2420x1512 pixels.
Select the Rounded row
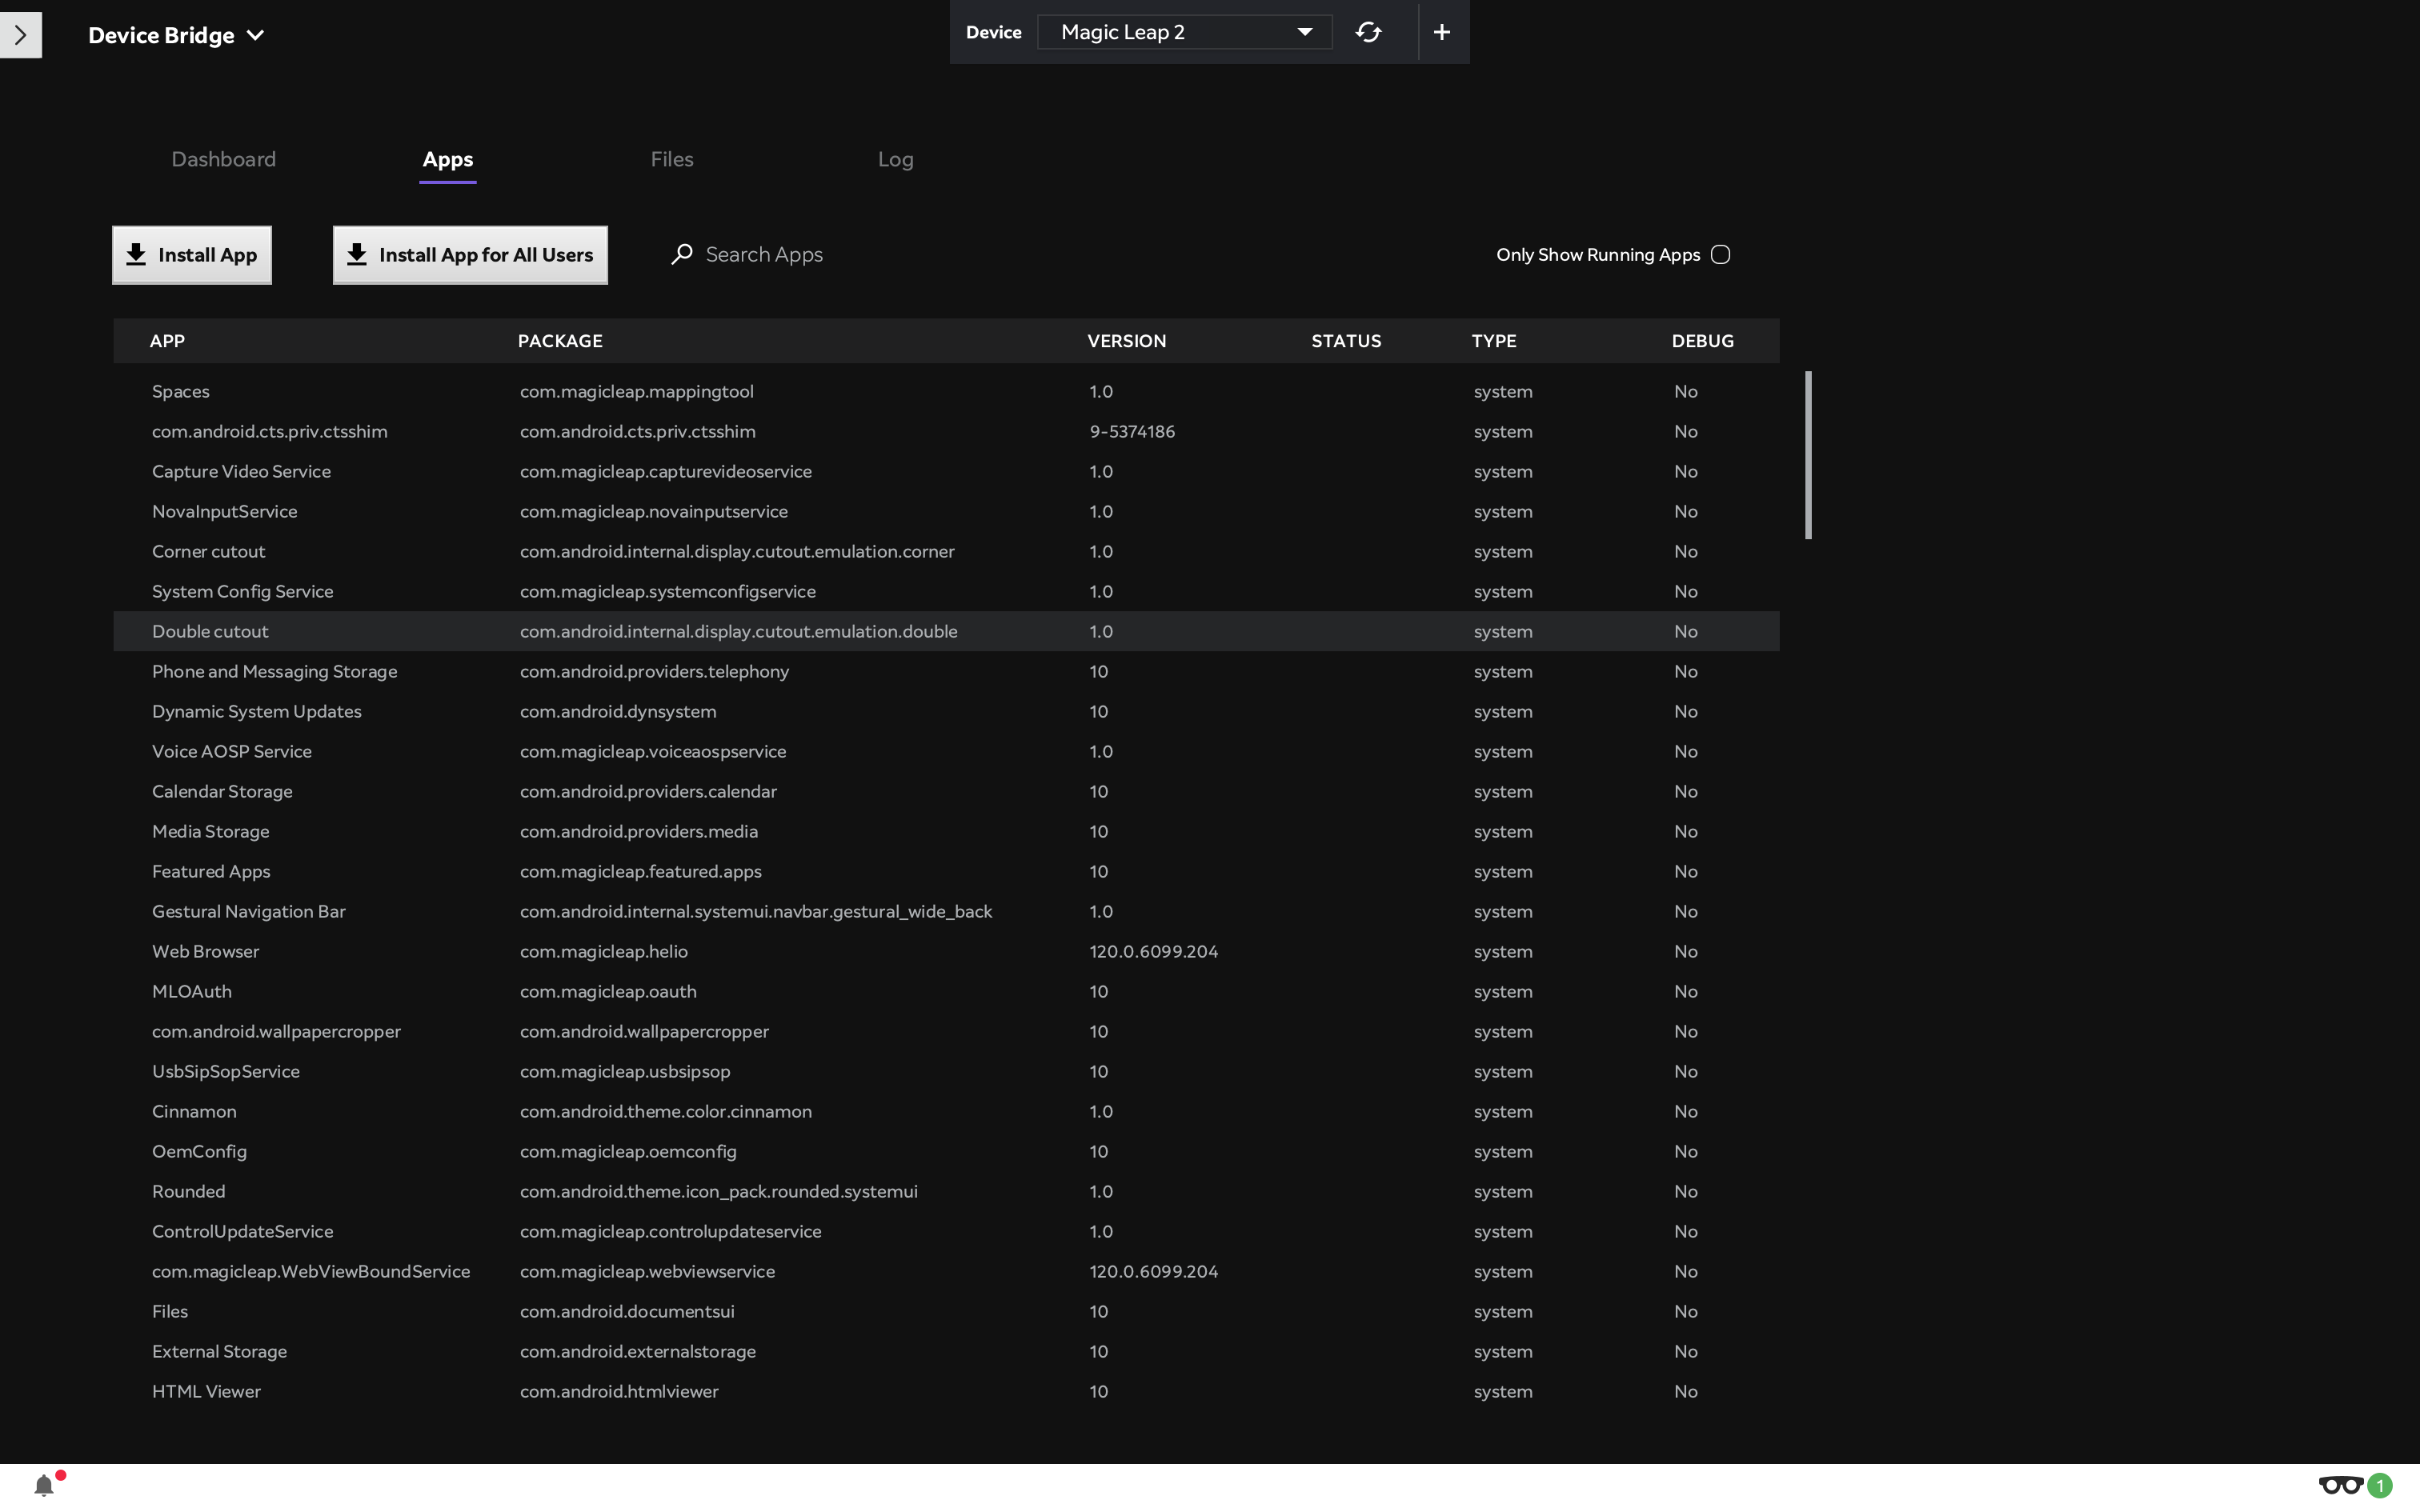click(x=946, y=1191)
